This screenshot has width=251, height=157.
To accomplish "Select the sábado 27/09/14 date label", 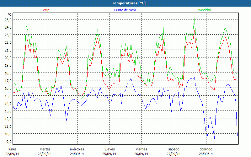I will (x=174, y=152).
